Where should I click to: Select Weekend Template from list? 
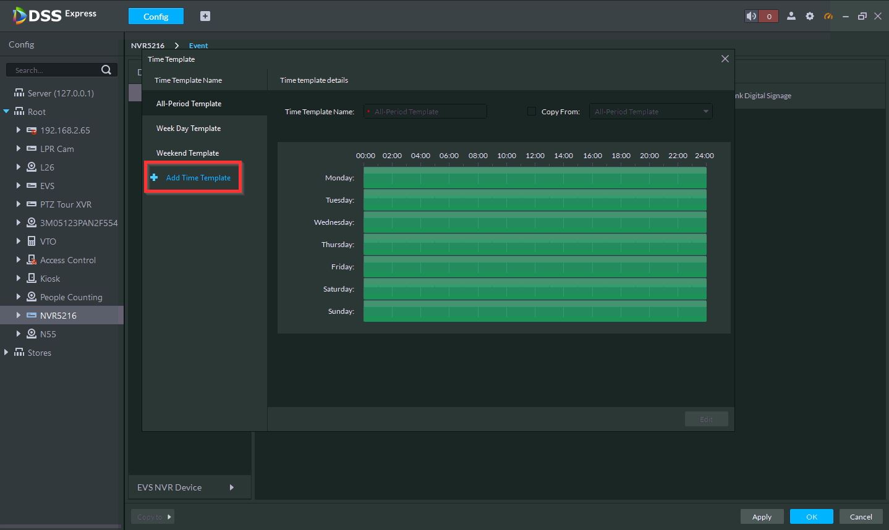click(x=187, y=153)
